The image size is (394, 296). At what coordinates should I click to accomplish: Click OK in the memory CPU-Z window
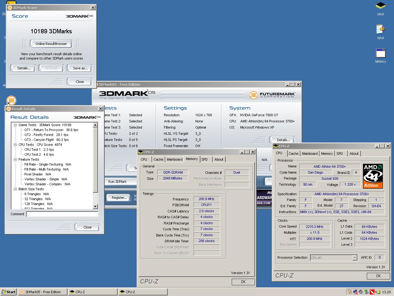point(243,282)
